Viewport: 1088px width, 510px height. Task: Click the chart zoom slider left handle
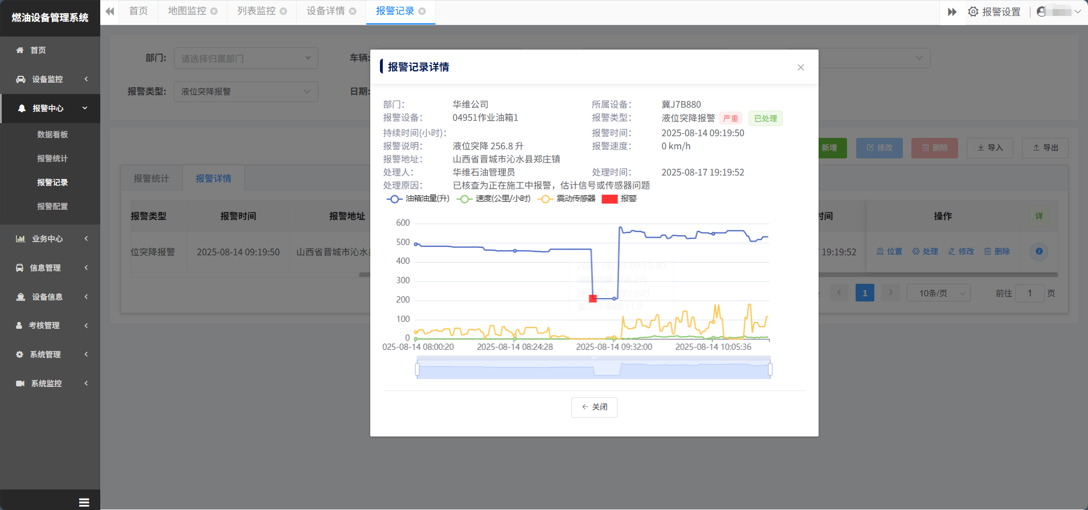[x=418, y=369]
